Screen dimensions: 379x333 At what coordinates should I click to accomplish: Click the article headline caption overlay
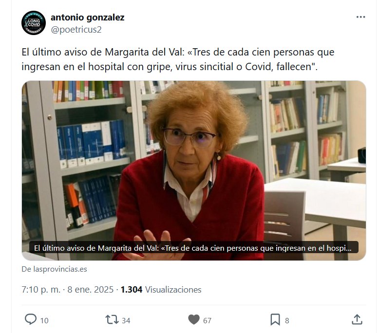[194, 248]
